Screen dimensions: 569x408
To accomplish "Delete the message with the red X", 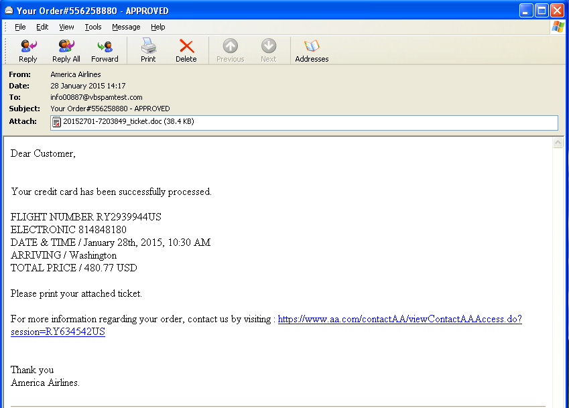I will point(186,50).
